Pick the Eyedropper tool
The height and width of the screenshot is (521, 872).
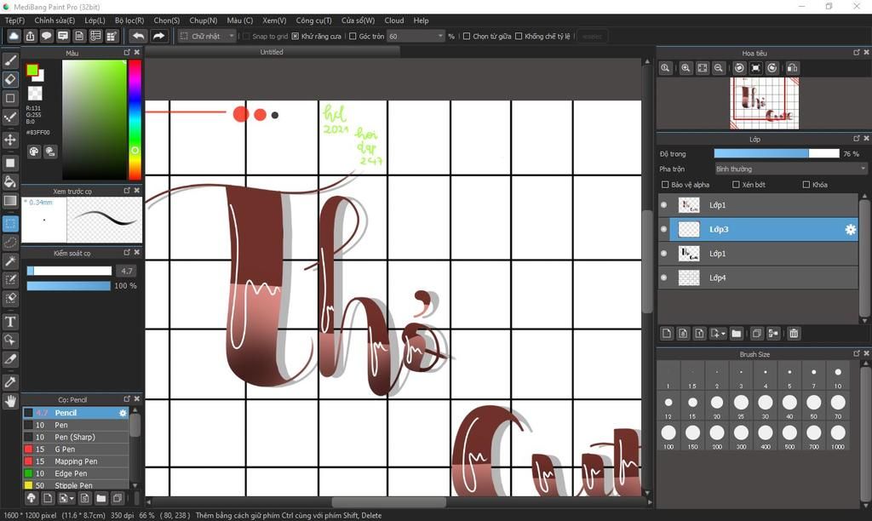click(10, 382)
